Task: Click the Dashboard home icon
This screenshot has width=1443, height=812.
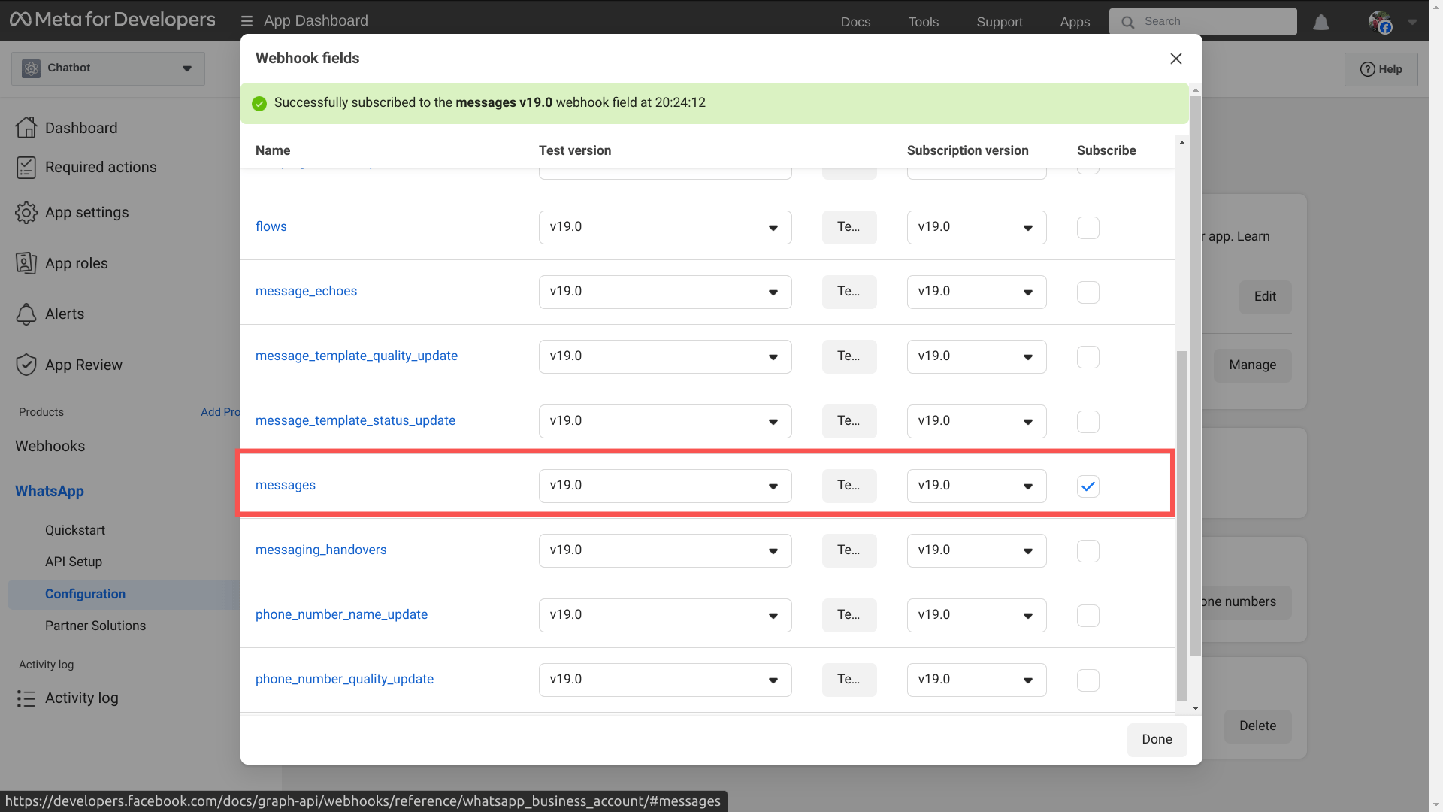Action: click(26, 128)
